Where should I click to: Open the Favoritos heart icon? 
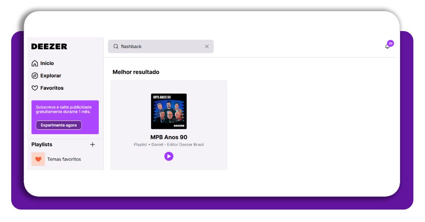click(35, 88)
